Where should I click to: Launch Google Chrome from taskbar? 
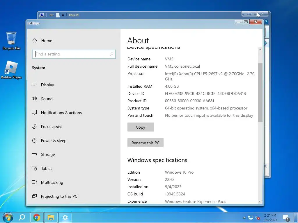pyautogui.click(x=36, y=217)
